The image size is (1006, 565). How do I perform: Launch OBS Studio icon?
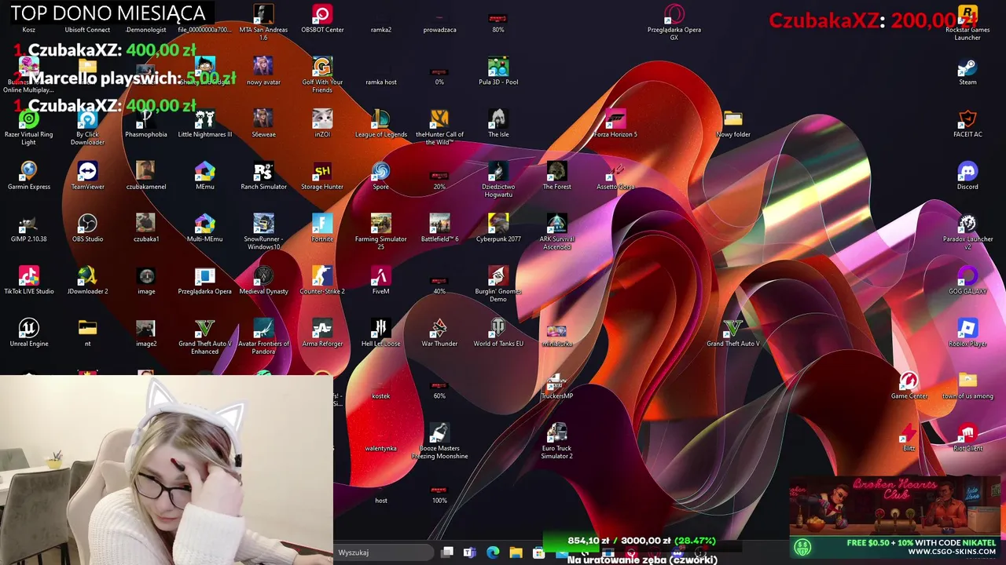coord(87,224)
